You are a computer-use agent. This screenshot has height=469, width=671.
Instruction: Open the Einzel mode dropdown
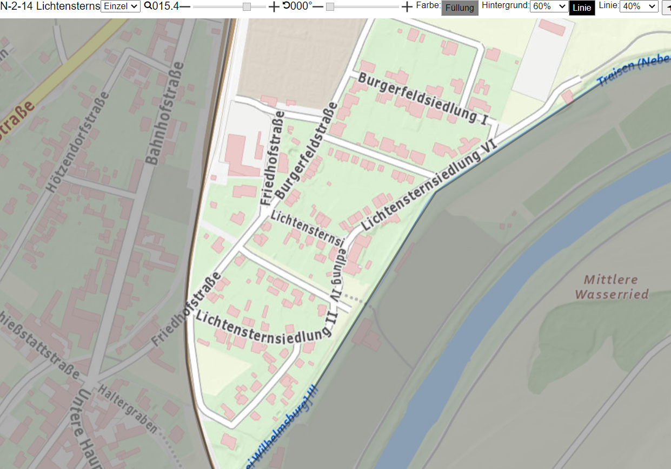point(121,6)
